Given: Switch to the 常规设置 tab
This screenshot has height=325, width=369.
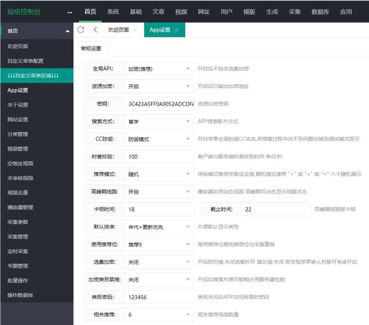Looking at the screenshot, I should (x=90, y=48).
